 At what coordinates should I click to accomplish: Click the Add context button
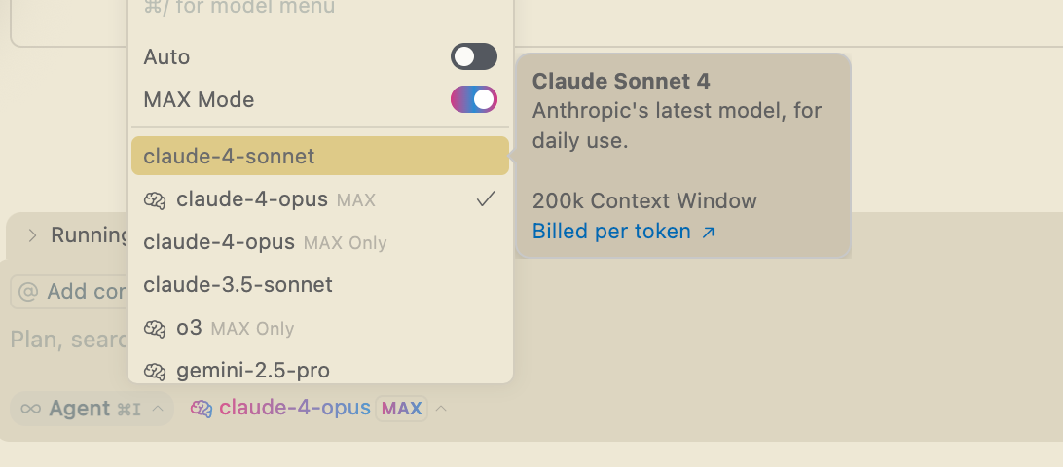[x=68, y=292]
